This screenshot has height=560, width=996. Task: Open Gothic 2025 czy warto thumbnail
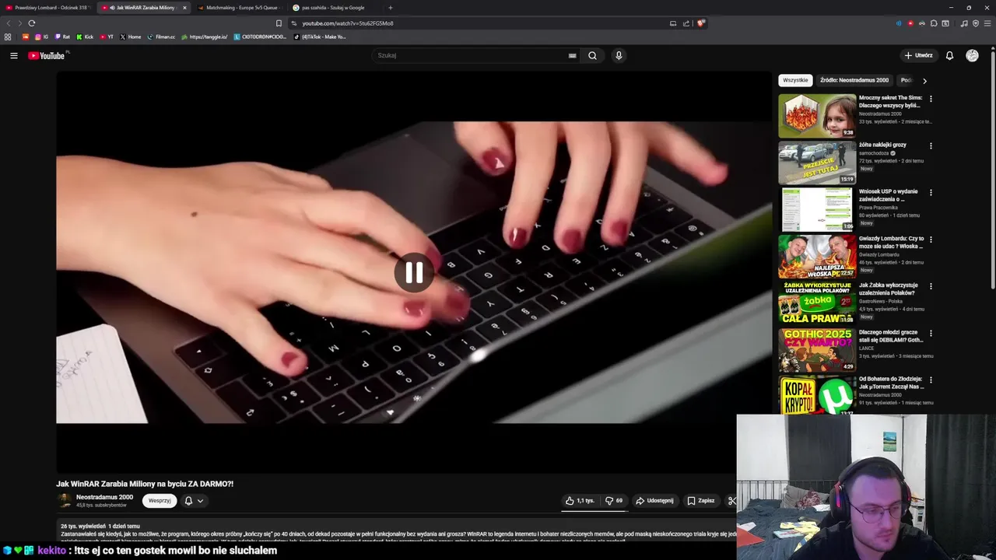pos(817,350)
